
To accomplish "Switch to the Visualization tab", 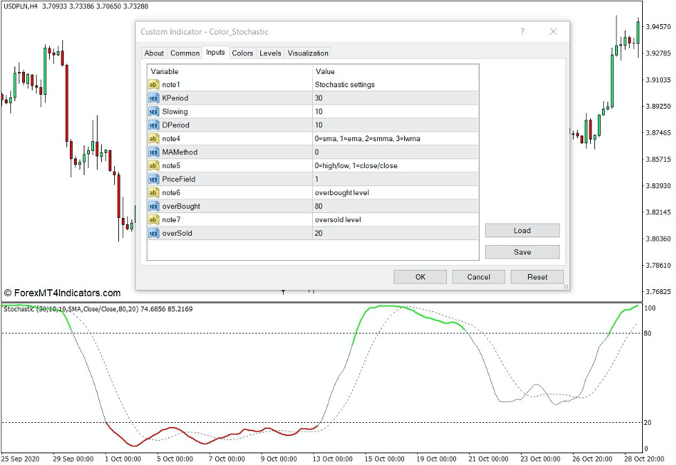I will click(x=307, y=53).
